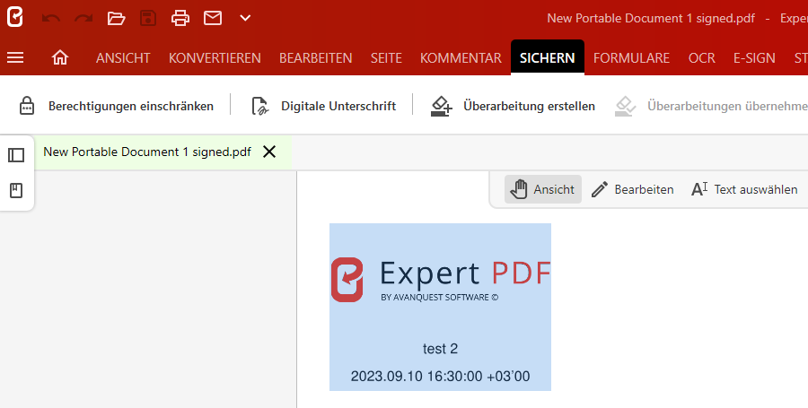
Task: Go to the Home screen icon
Action: (60, 57)
